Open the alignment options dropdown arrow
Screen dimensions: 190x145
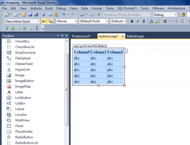click(170, 21)
